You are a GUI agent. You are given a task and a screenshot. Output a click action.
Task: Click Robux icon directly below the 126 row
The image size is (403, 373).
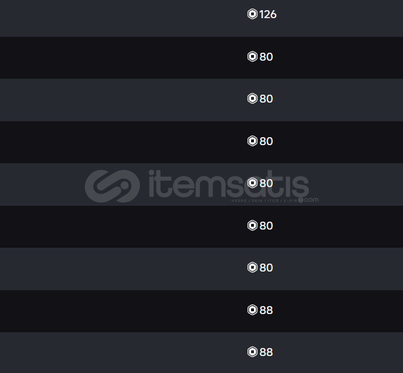[x=252, y=57]
